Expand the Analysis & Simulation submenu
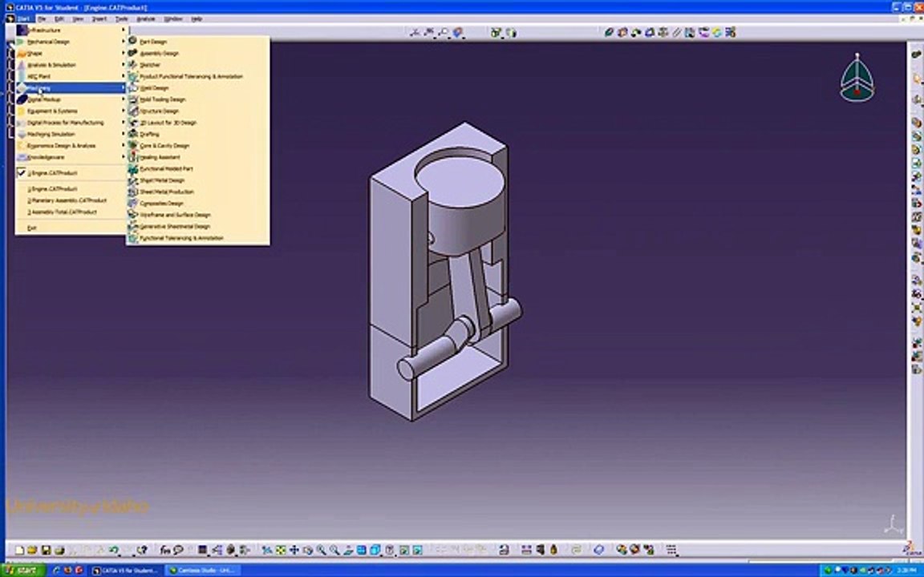The height and width of the screenshot is (577, 924). [71, 65]
